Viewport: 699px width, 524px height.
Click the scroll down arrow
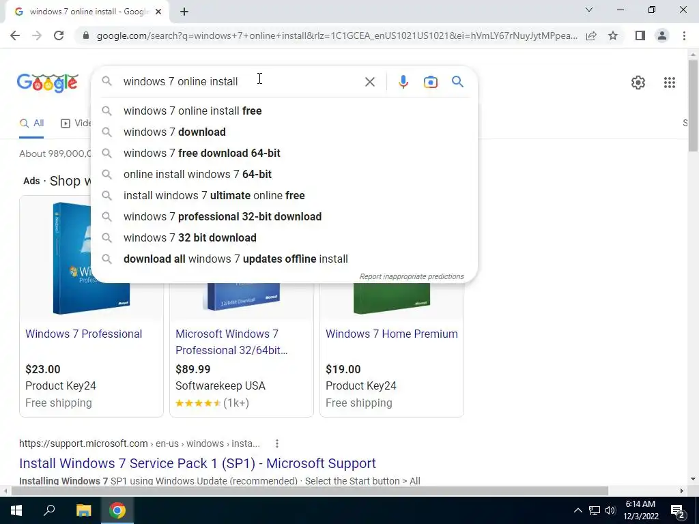click(x=693, y=480)
